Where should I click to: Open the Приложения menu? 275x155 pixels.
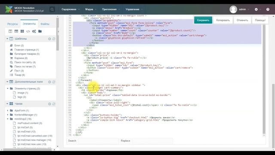(x=111, y=9)
